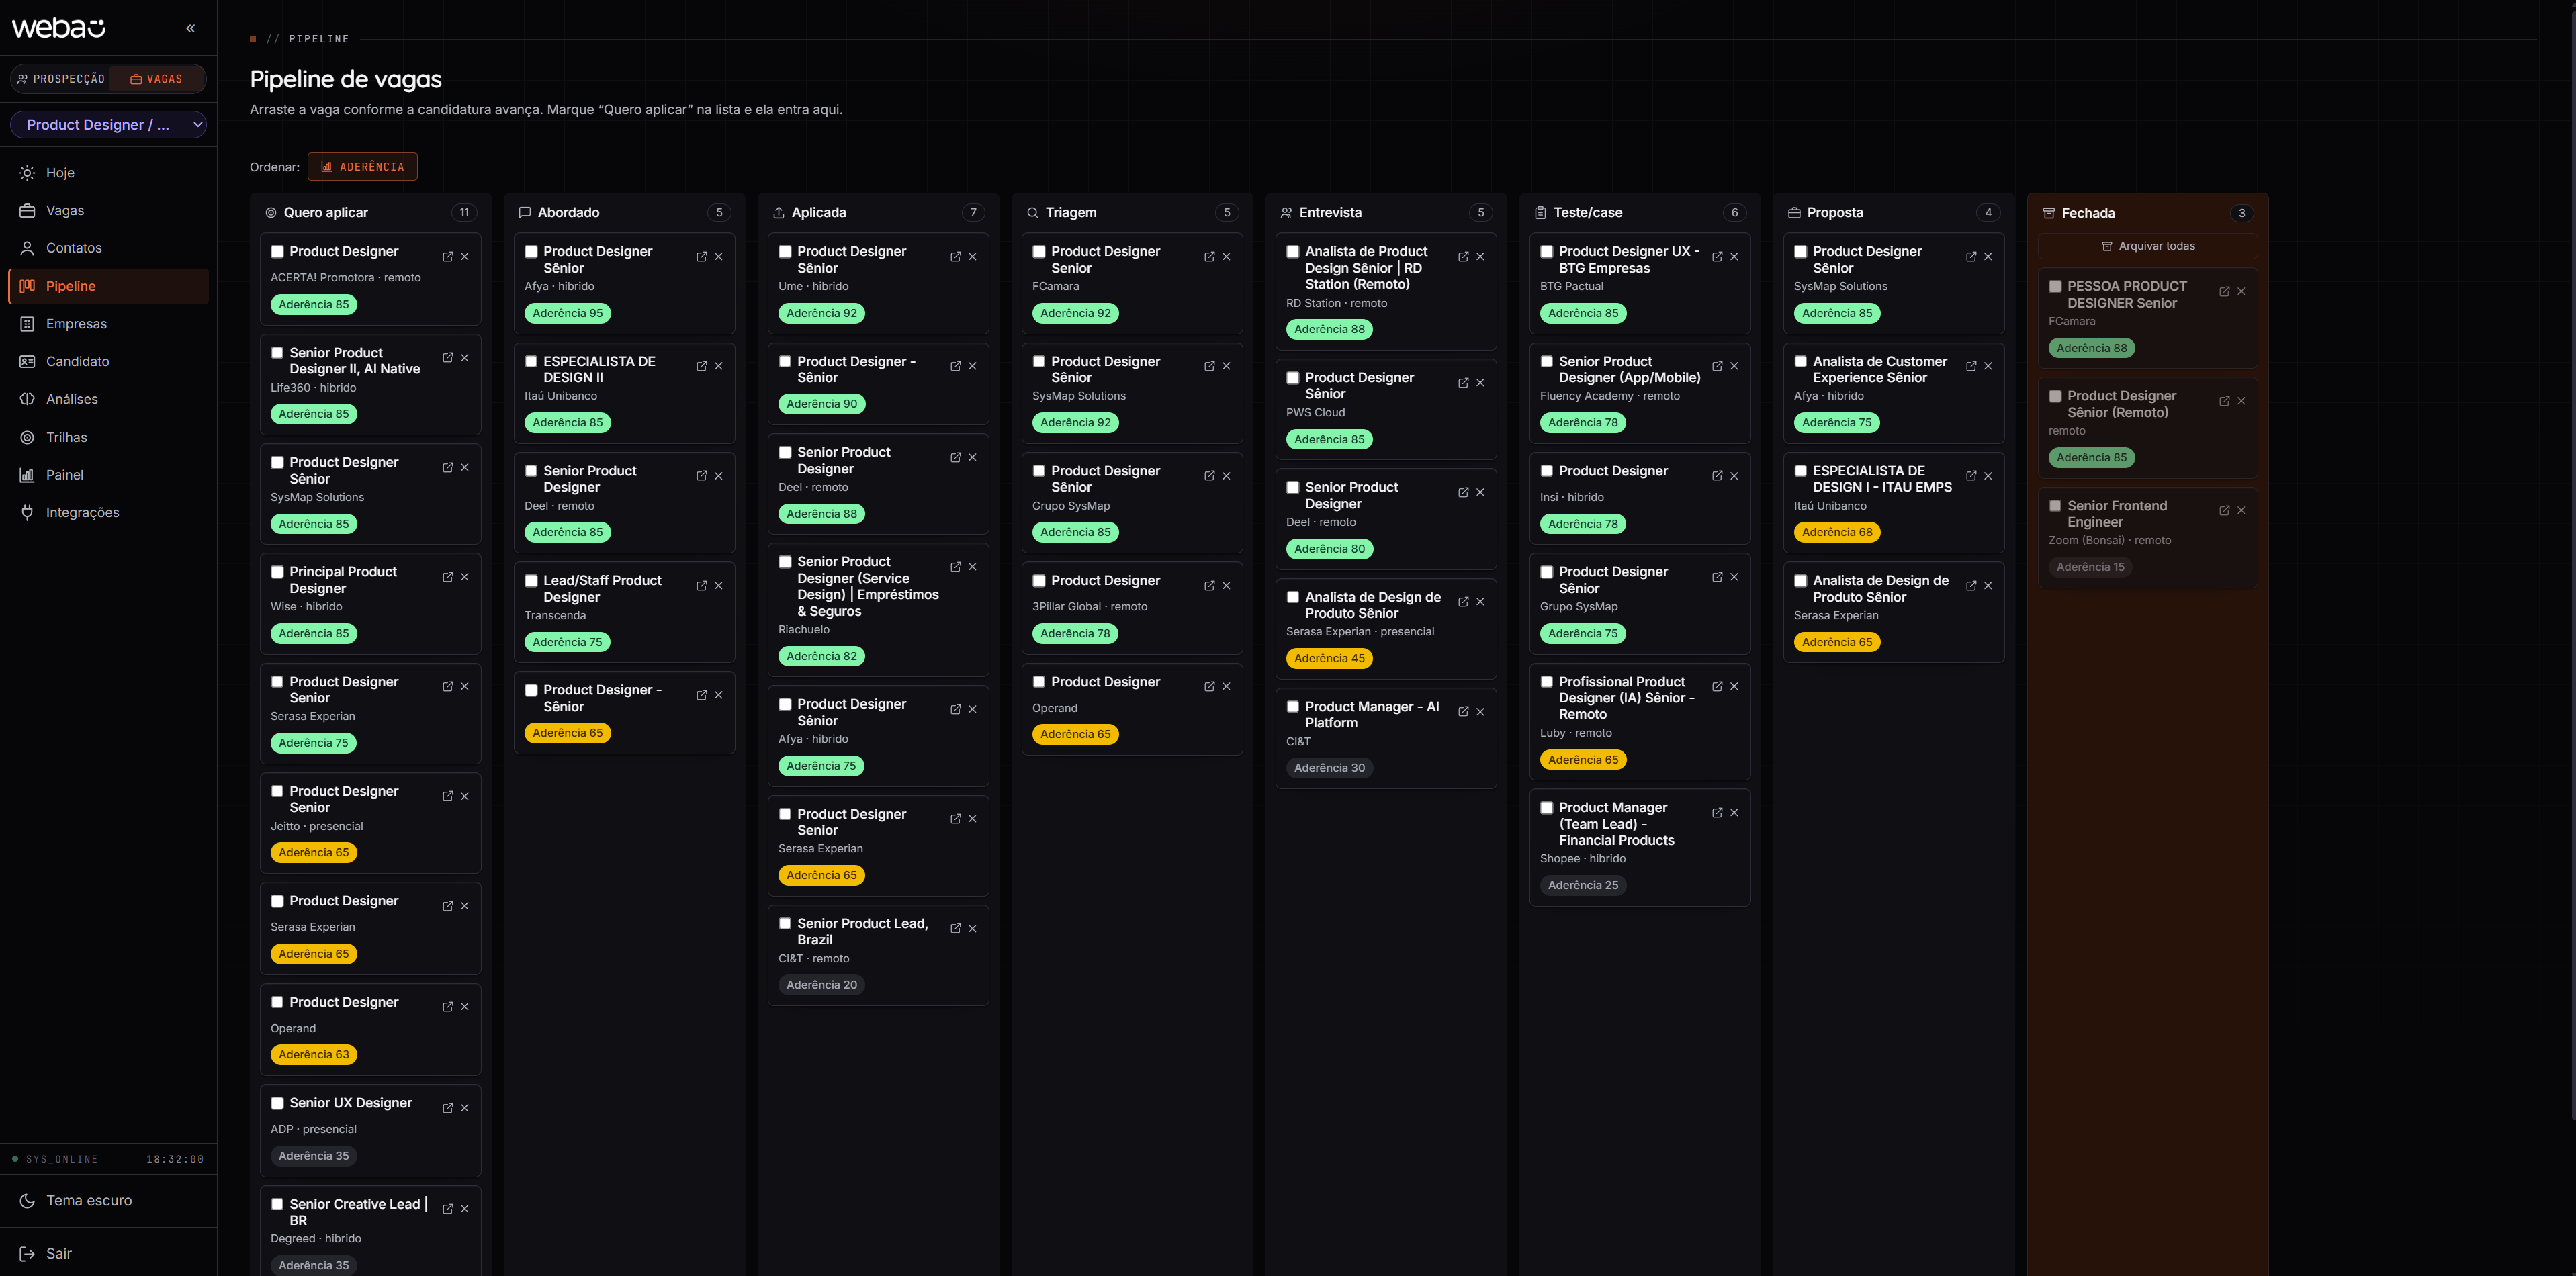
Task: Open the Hoje sun icon in the sidebar
Action: pos(27,173)
